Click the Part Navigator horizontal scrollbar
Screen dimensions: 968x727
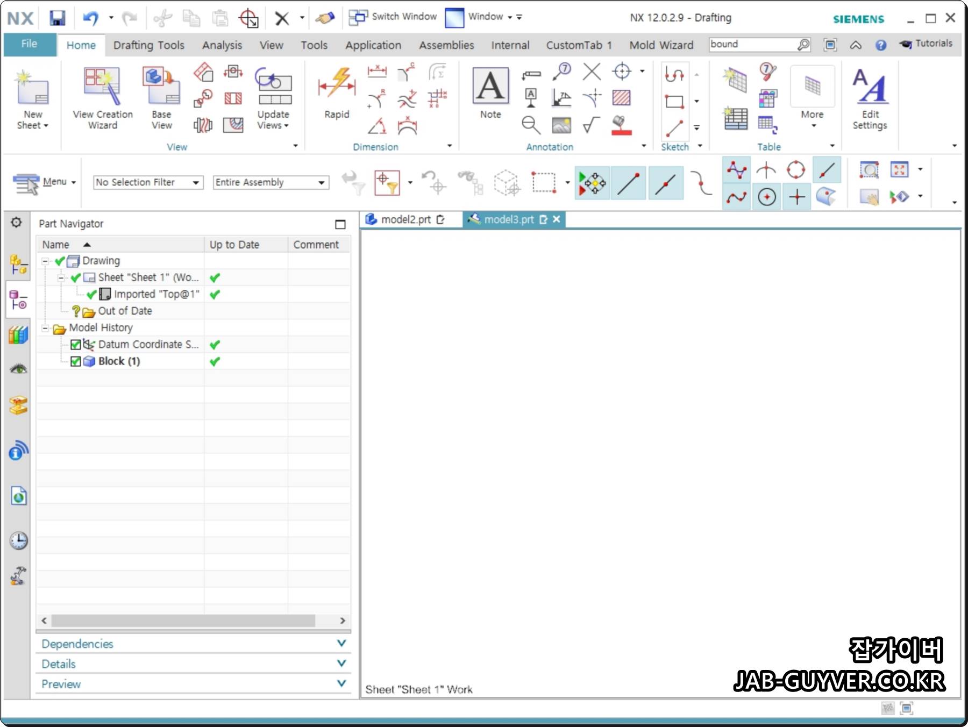click(x=183, y=621)
